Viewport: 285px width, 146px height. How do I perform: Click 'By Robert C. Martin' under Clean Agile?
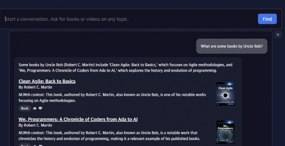pyautogui.click(x=35, y=87)
